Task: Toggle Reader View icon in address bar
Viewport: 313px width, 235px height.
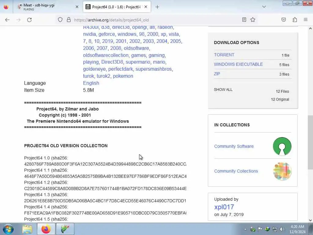Action: pos(244,20)
